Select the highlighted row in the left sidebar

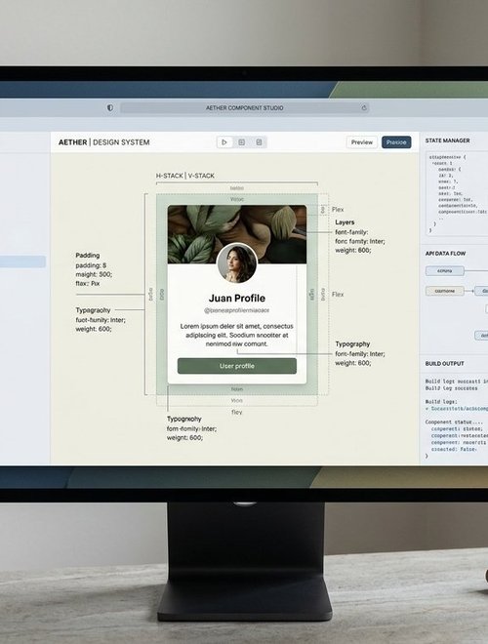[x=22, y=262]
